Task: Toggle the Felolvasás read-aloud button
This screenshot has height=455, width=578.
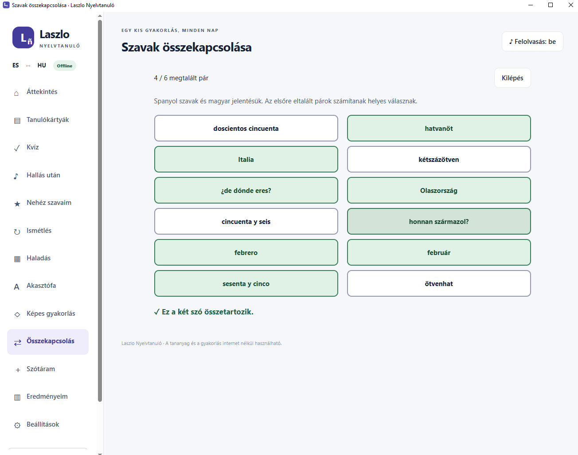Action: 532,42
